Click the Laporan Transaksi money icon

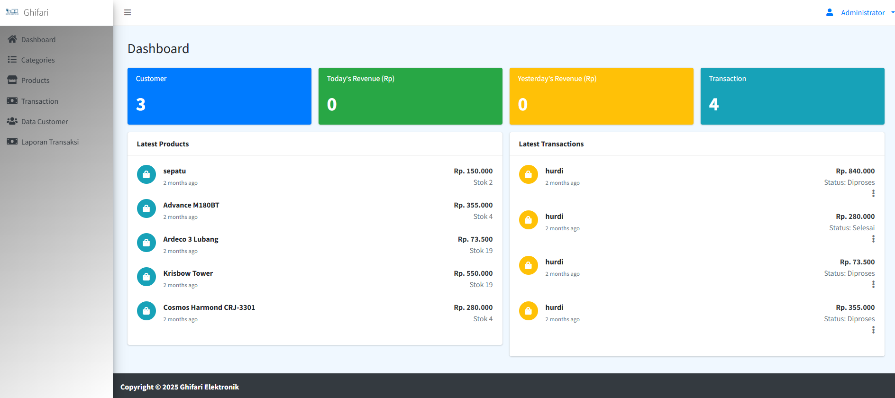click(12, 142)
